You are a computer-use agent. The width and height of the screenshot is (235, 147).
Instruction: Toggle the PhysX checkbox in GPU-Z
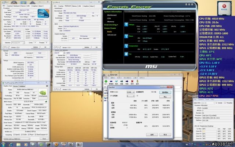[x=29, y=135]
